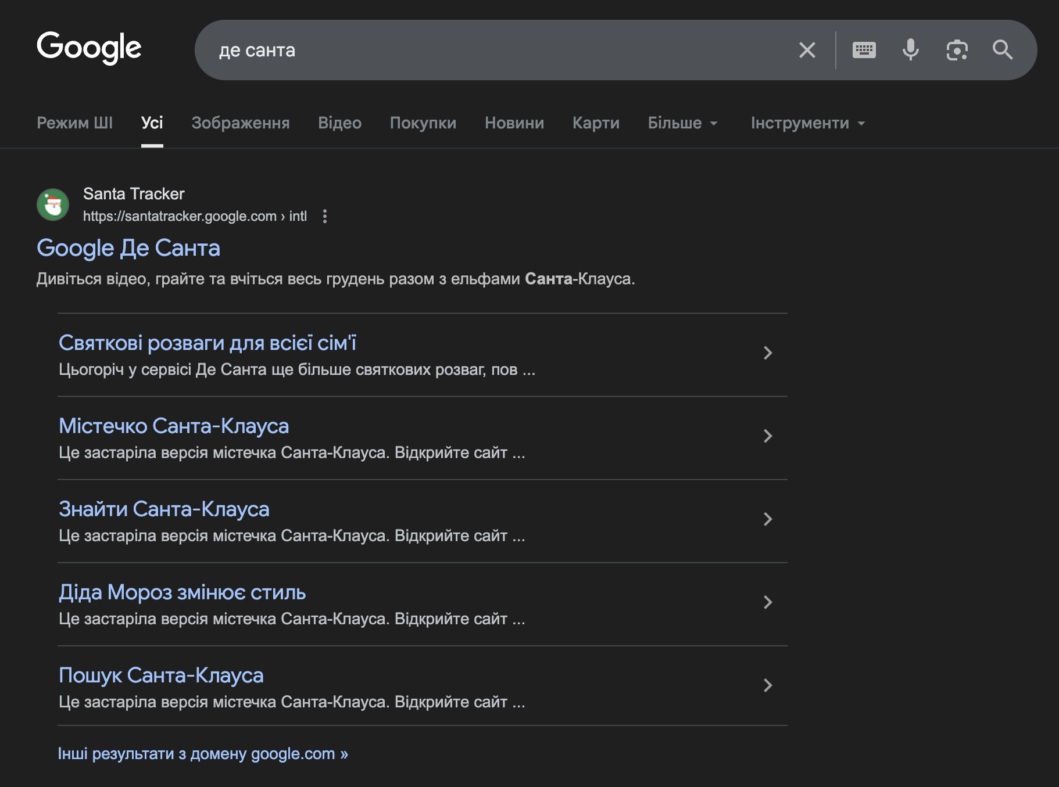The image size is (1059, 787).
Task: Expand the Діда Мороз змінює стиль arrow
Action: point(767,602)
